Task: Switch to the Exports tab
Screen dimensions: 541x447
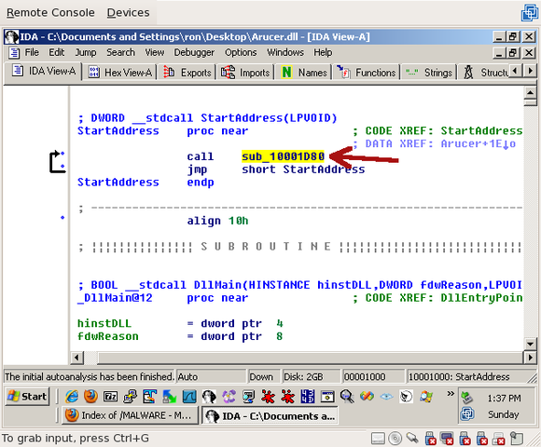Action: (187, 73)
